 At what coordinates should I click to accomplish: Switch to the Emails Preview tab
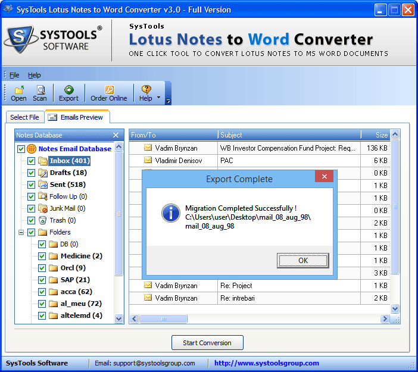77,117
